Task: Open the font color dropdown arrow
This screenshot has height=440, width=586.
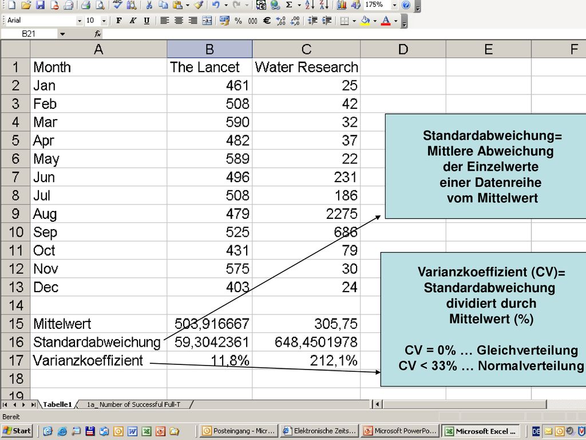Action: point(396,21)
